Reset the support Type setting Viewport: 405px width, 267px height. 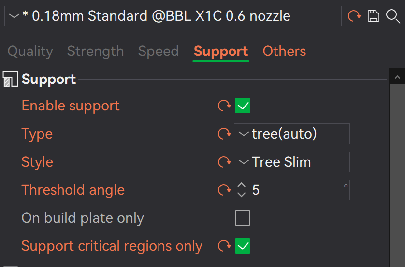(x=224, y=133)
